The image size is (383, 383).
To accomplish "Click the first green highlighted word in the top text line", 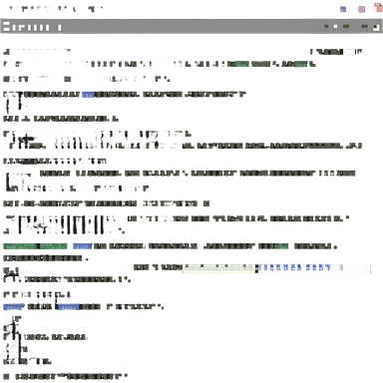I will point(241,64).
